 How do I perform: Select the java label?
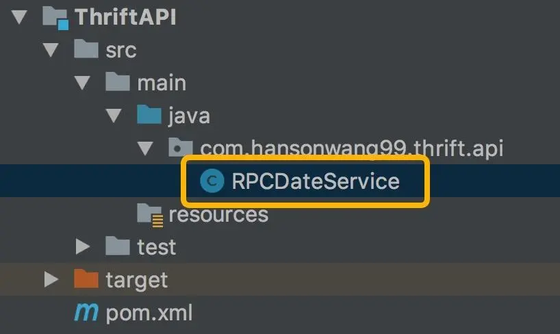click(x=189, y=116)
